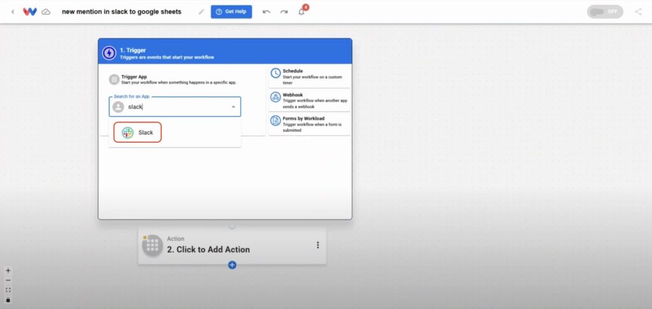Fit workflow to screen icon
The image size is (652, 309).
[x=8, y=290]
